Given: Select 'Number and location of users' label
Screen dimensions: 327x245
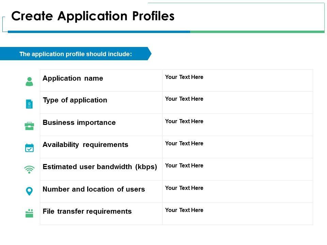Looking at the screenshot, I should click(x=94, y=189).
